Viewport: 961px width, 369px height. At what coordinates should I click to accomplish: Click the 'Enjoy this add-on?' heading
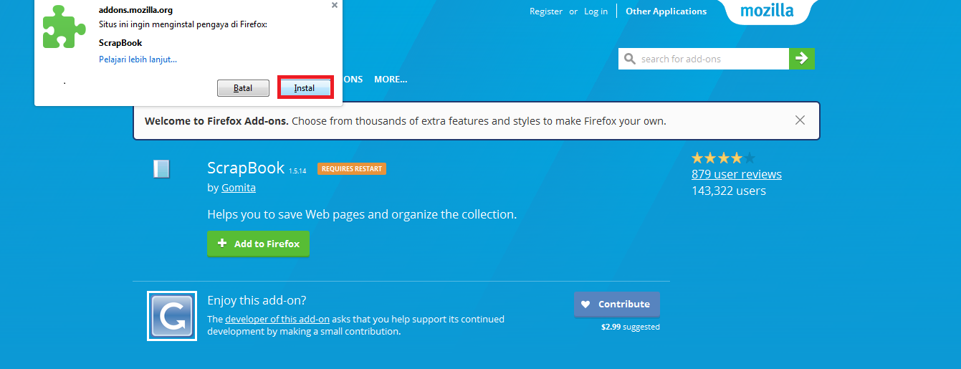tap(257, 300)
